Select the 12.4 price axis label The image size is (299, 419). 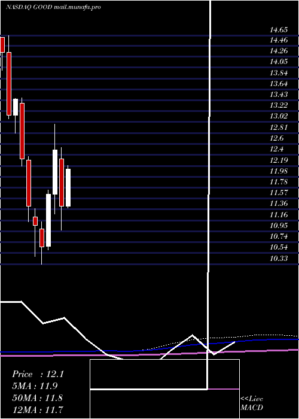pyautogui.click(x=276, y=149)
